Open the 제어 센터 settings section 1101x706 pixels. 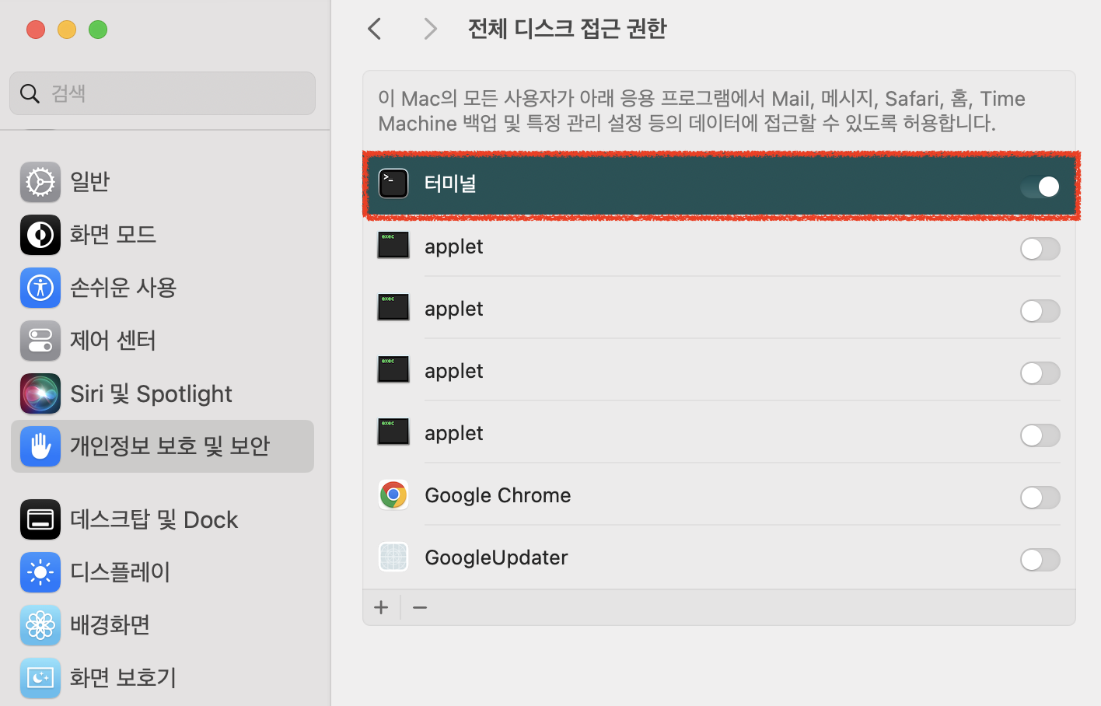click(163, 341)
